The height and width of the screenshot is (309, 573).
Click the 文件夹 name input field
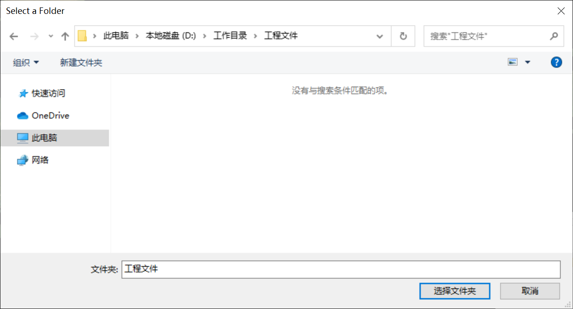click(x=341, y=270)
